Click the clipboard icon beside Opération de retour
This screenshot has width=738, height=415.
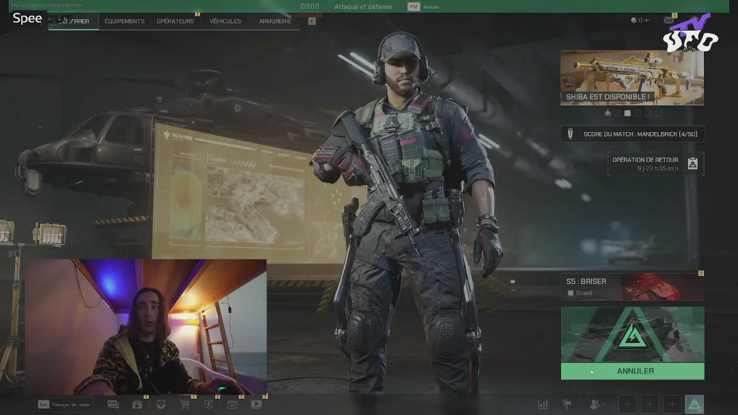pos(692,164)
